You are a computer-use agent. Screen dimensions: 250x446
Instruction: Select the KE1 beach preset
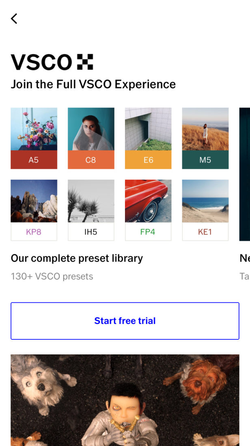[205, 201]
